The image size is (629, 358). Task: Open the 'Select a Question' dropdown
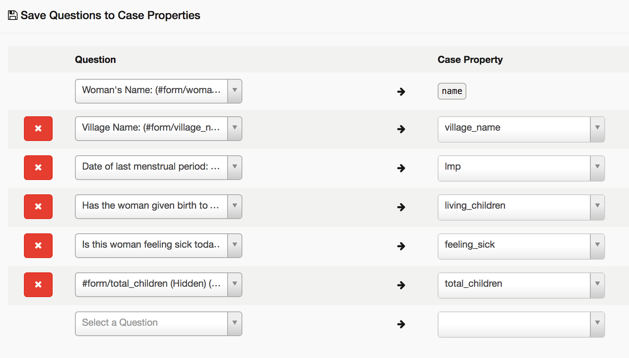coord(159,324)
